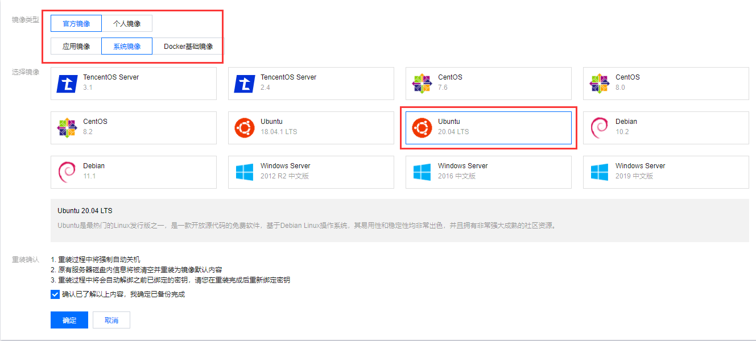This screenshot has height=341, width=756.
Task: Click the 取消 cancel button
Action: tap(111, 320)
